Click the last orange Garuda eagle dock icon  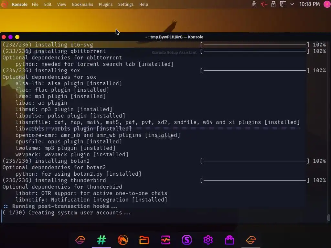251,240
